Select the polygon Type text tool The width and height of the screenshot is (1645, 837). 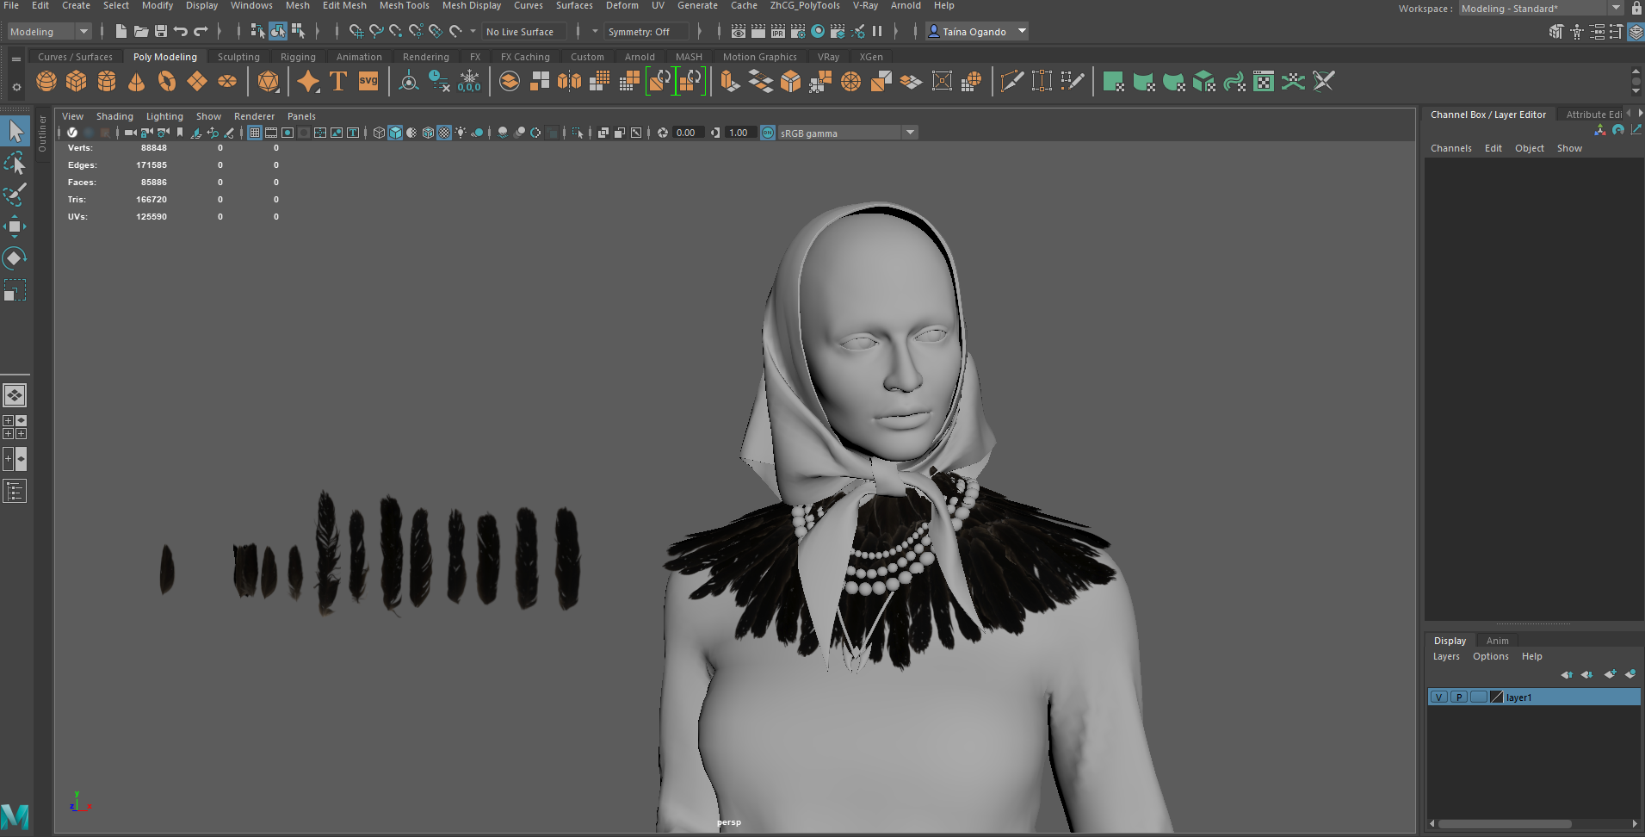click(x=337, y=82)
